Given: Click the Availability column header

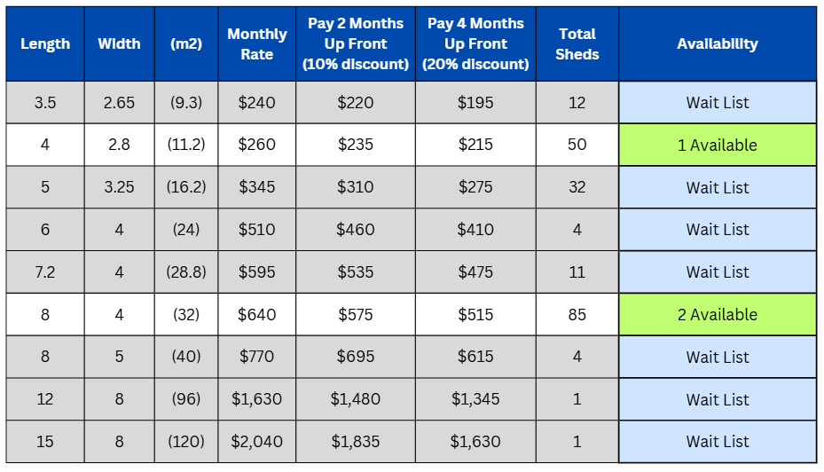Looking at the screenshot, I should 718,44.
